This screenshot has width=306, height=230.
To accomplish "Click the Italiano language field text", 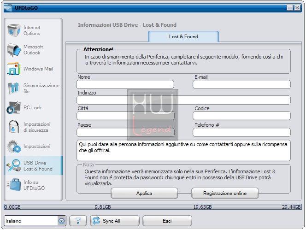I will click(x=13, y=221).
